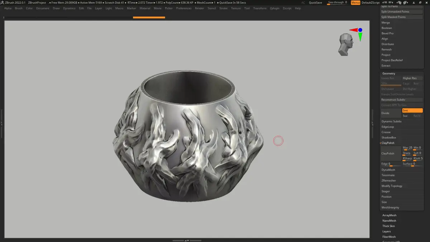The width and height of the screenshot is (430, 242).
Task: Open the Preferences menu
Action: click(184, 8)
